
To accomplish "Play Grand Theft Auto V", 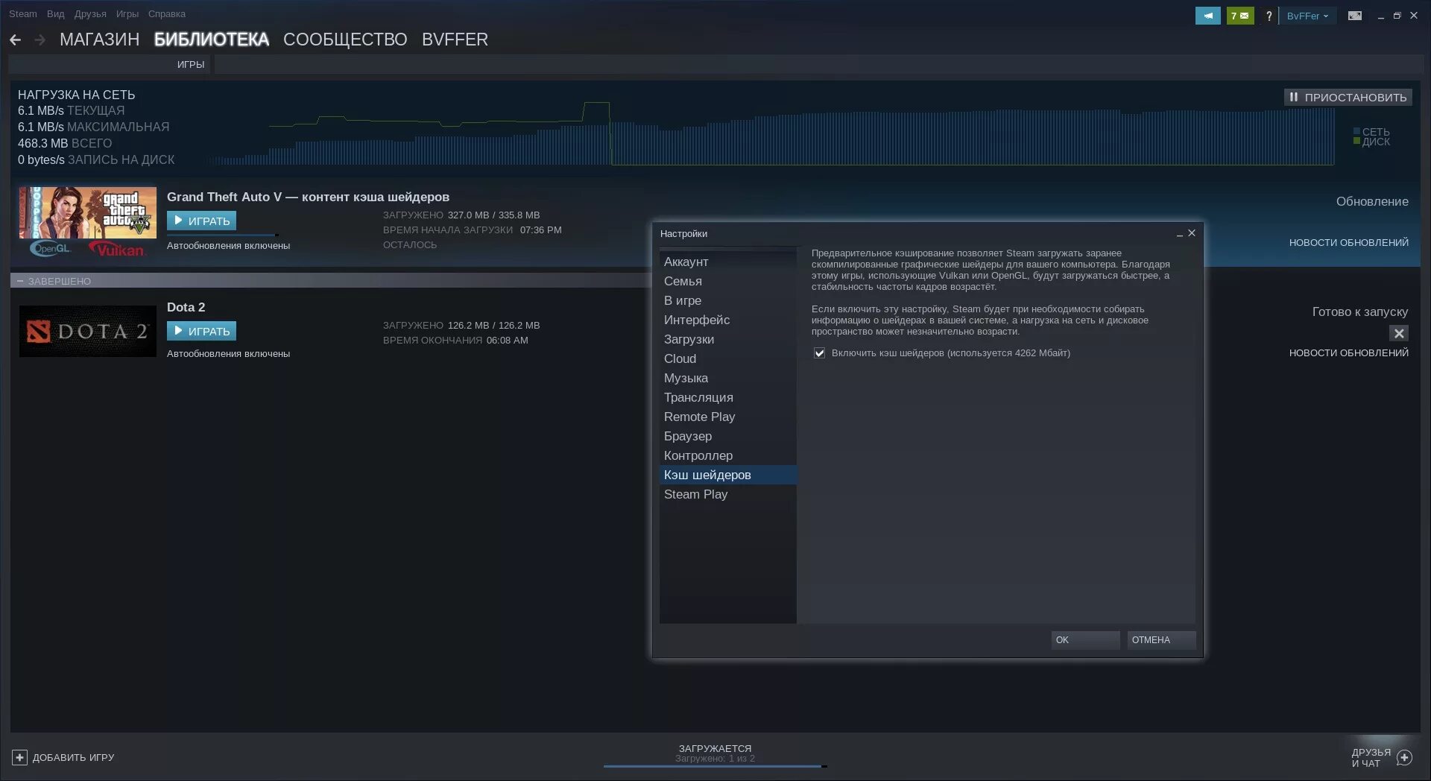I will click(201, 221).
